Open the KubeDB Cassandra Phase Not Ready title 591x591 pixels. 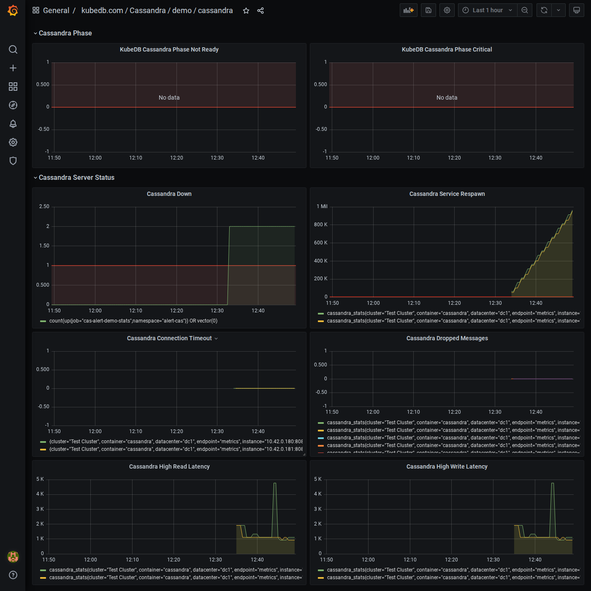169,49
